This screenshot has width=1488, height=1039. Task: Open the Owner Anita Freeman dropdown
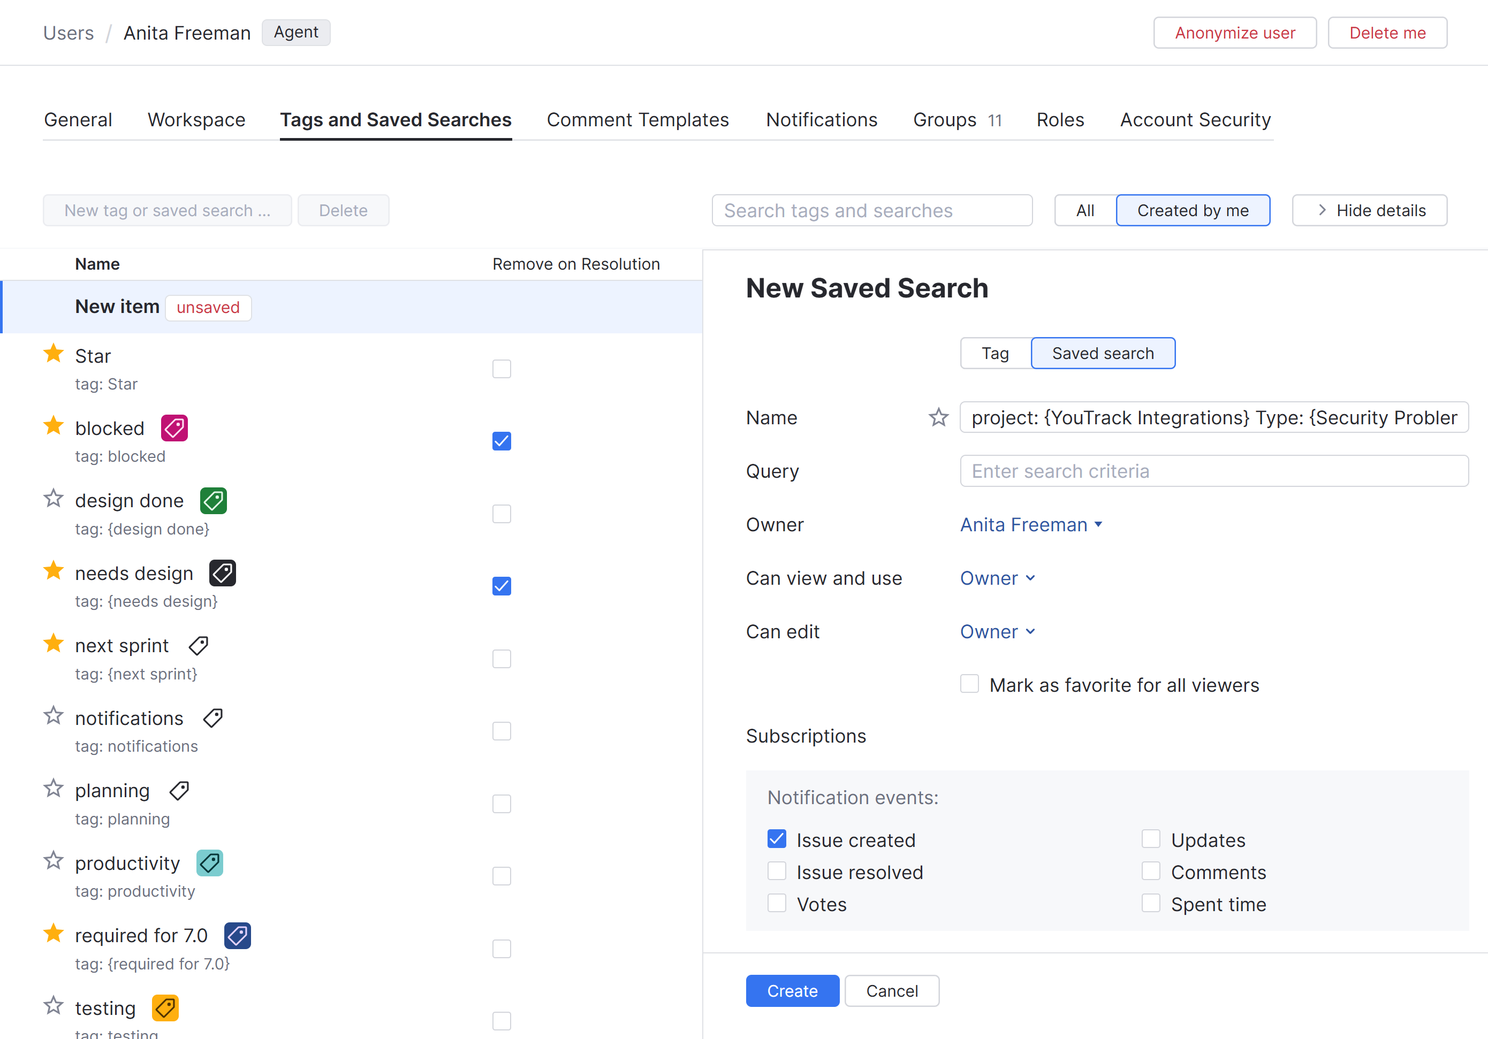click(x=1030, y=525)
